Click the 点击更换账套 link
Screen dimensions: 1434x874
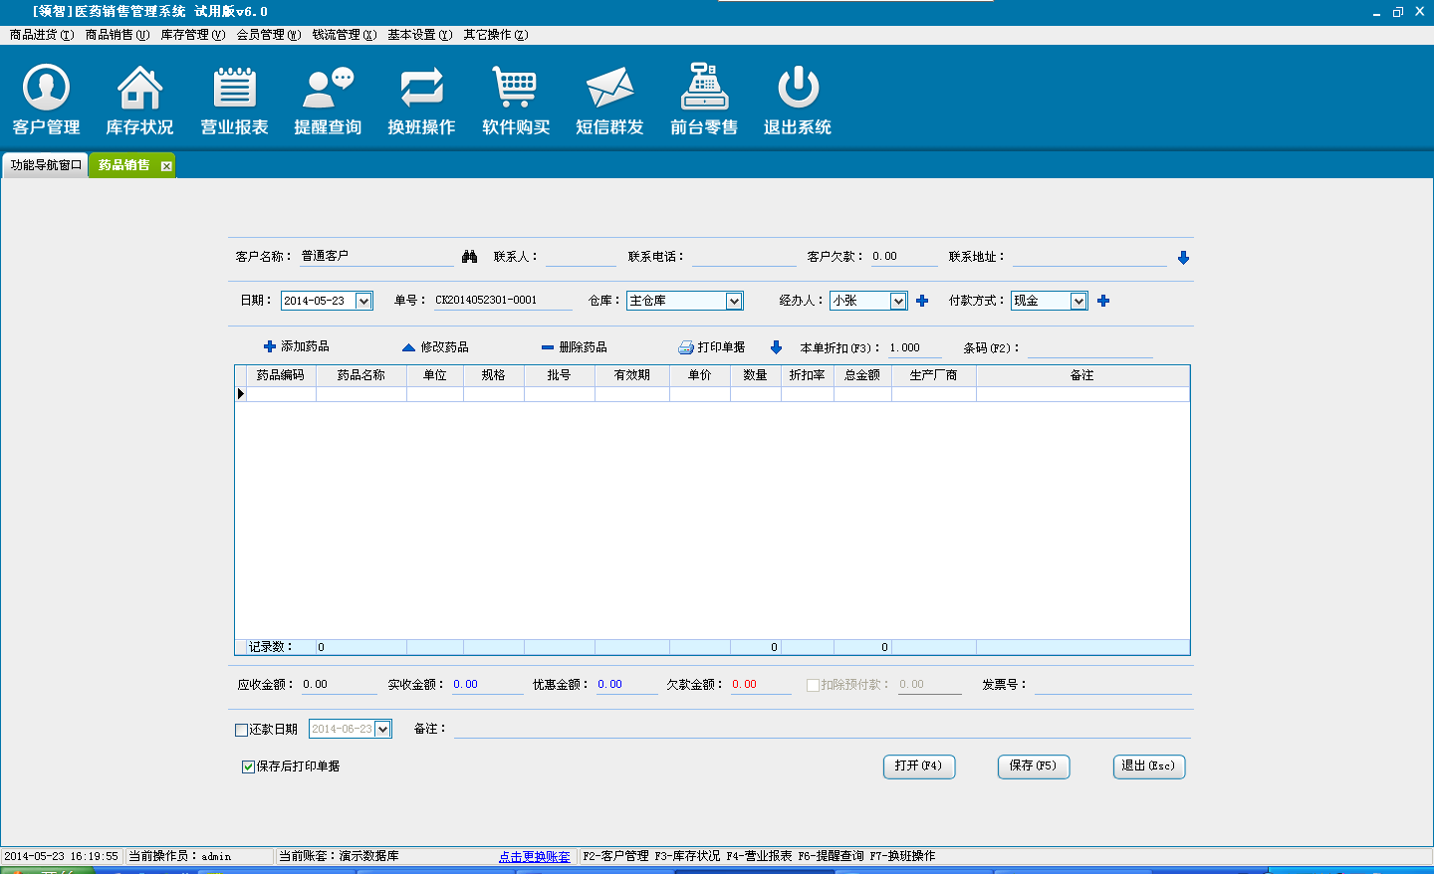pos(535,856)
